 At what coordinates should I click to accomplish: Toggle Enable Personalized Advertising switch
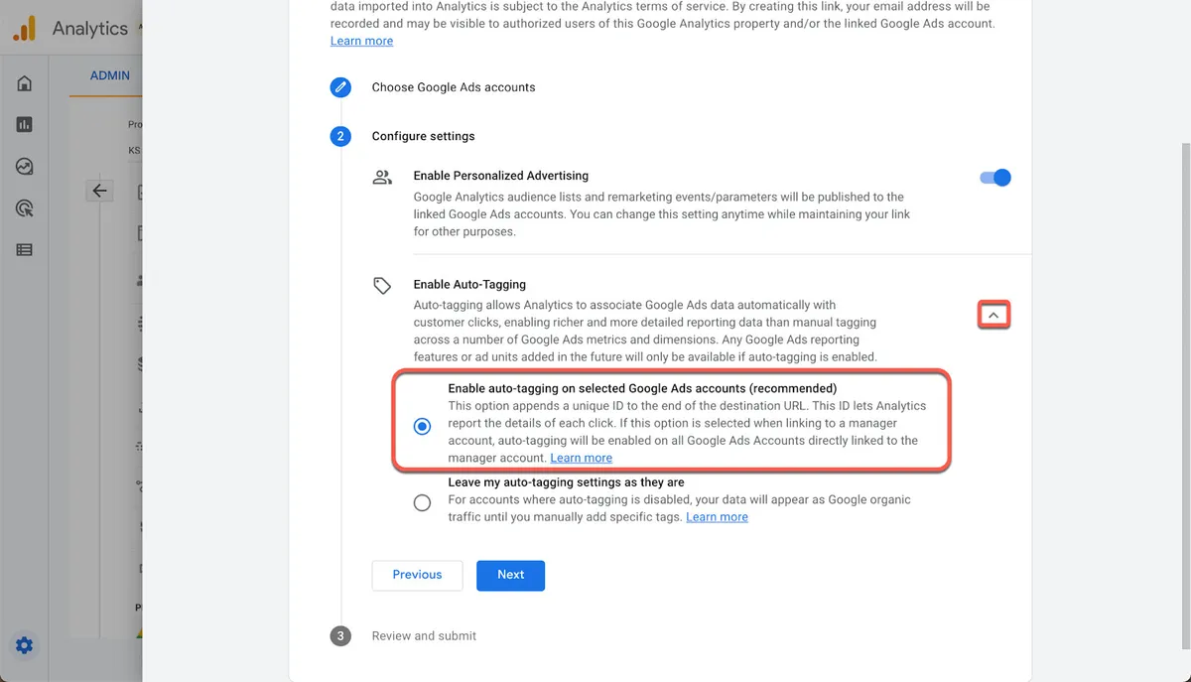coord(994,178)
